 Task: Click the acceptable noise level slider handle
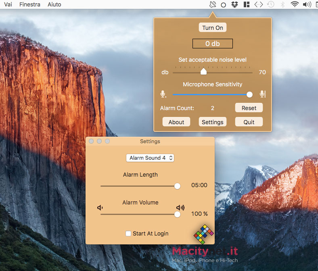coord(203,71)
